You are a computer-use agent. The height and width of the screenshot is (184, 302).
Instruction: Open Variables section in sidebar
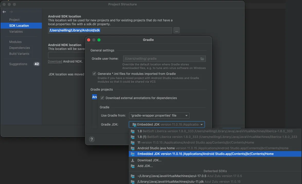click(x=16, y=32)
